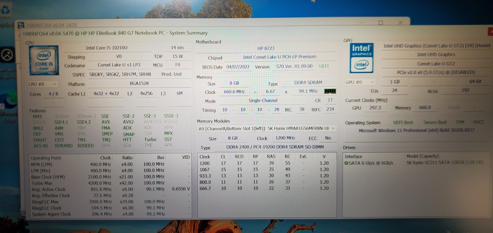This screenshot has width=493, height=233.
Task: Click the 0.6556 V VID value
Action: (x=181, y=189)
